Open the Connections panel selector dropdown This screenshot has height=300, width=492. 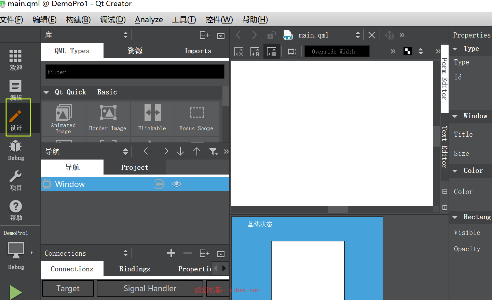125,253
